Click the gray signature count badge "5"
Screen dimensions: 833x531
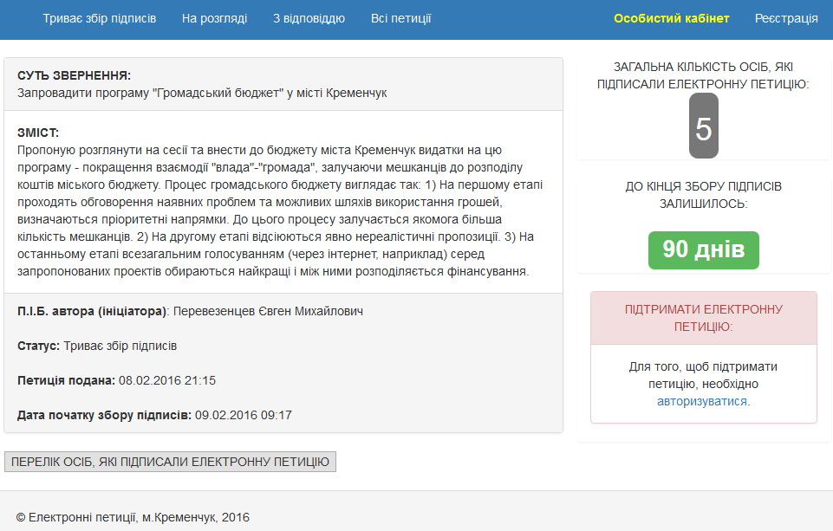tap(703, 129)
